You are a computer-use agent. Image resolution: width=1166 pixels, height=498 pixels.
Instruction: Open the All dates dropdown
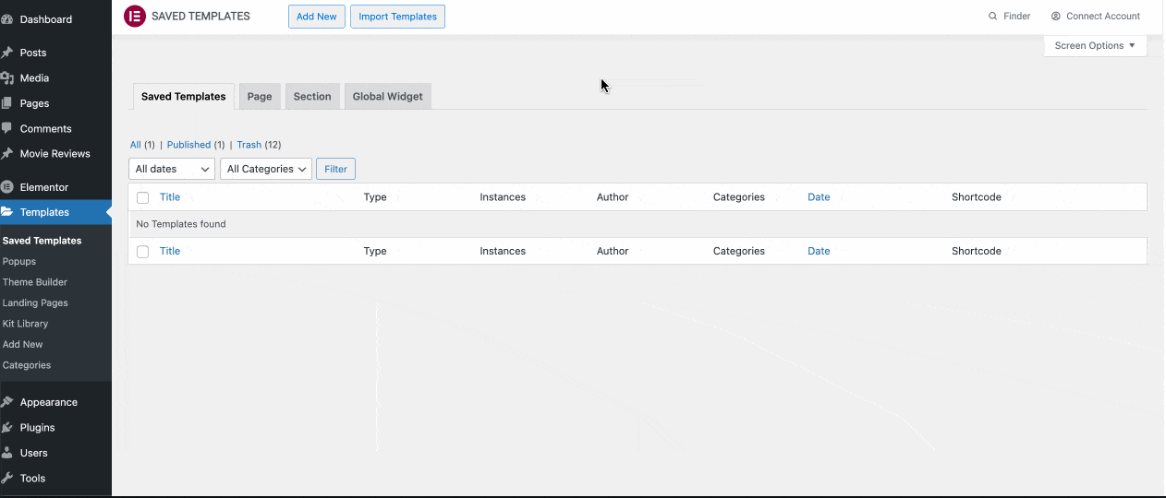172,169
